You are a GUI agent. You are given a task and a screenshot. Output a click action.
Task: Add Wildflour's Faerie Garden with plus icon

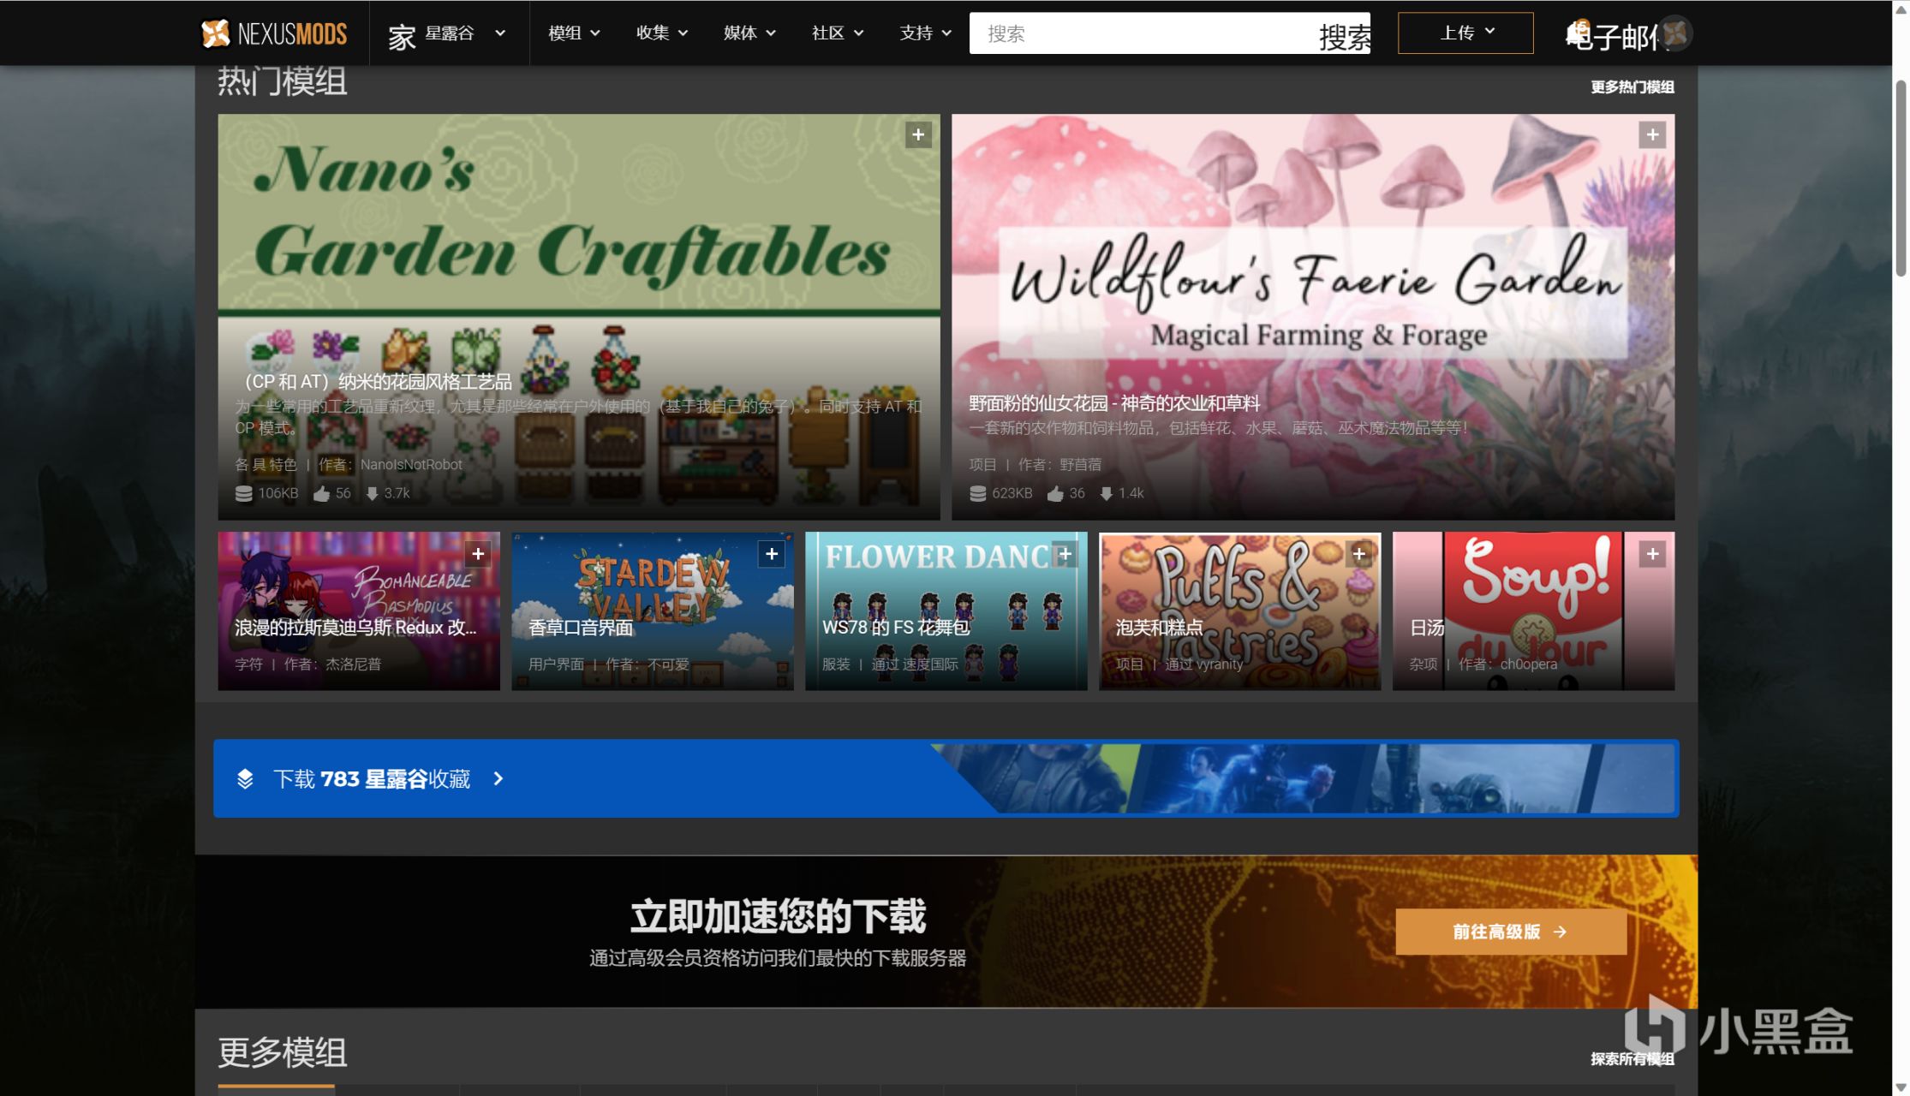[1652, 134]
